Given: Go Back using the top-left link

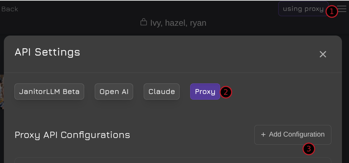Looking at the screenshot, I should click(x=10, y=9).
